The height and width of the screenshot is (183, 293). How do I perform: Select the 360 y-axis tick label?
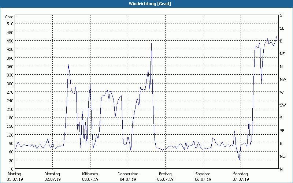[10, 67]
